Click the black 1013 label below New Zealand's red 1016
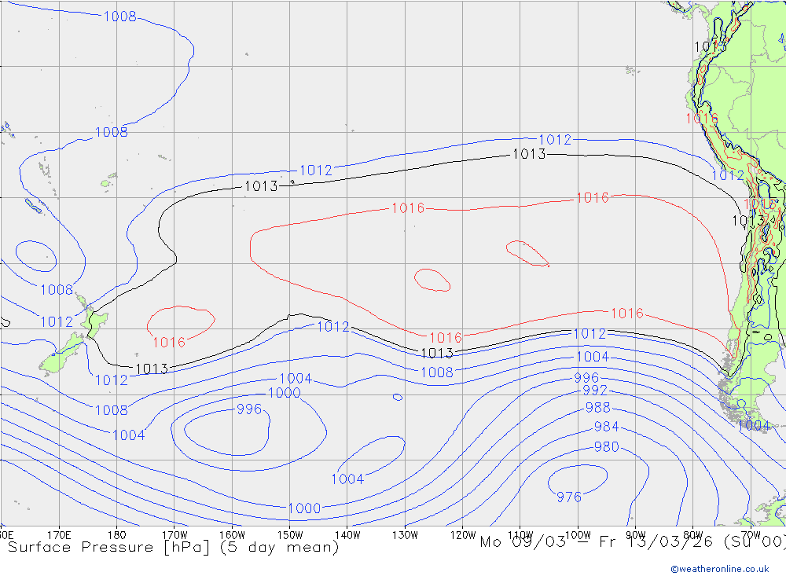 tap(152, 369)
